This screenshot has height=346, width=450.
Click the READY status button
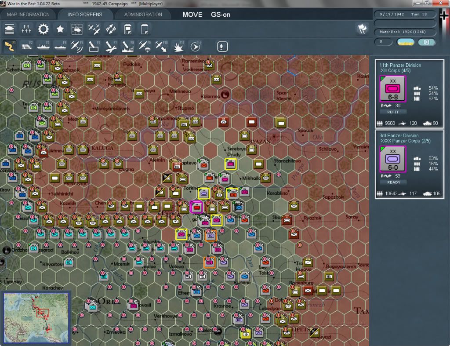pyautogui.click(x=393, y=182)
